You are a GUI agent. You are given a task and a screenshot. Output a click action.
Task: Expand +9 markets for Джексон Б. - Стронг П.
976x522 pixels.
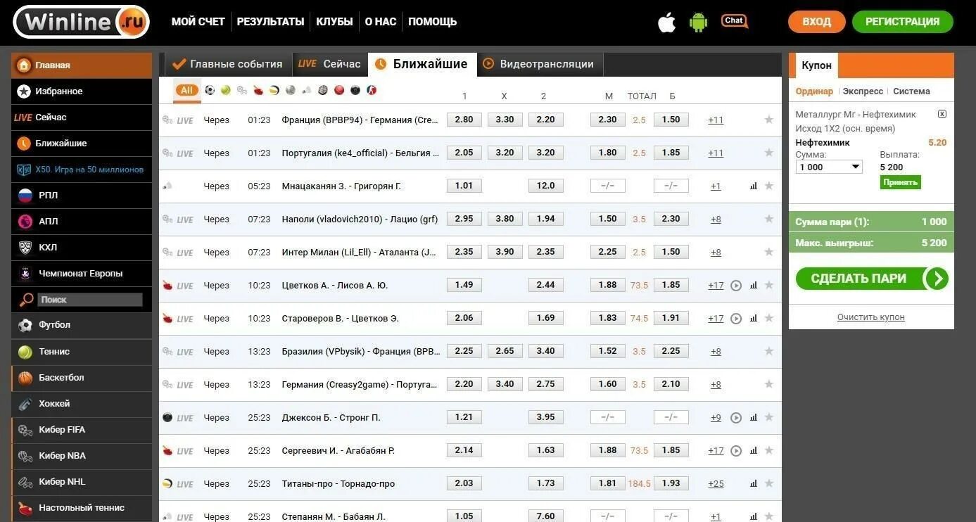point(716,418)
